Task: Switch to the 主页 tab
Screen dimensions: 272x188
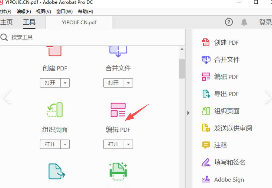Action: [x=7, y=22]
